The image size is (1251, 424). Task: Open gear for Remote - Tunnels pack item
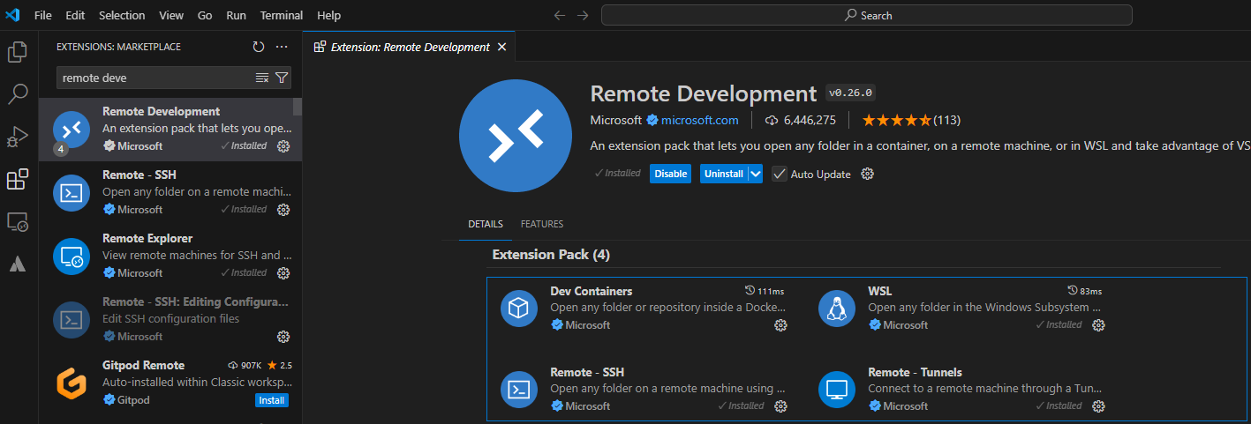point(1098,406)
